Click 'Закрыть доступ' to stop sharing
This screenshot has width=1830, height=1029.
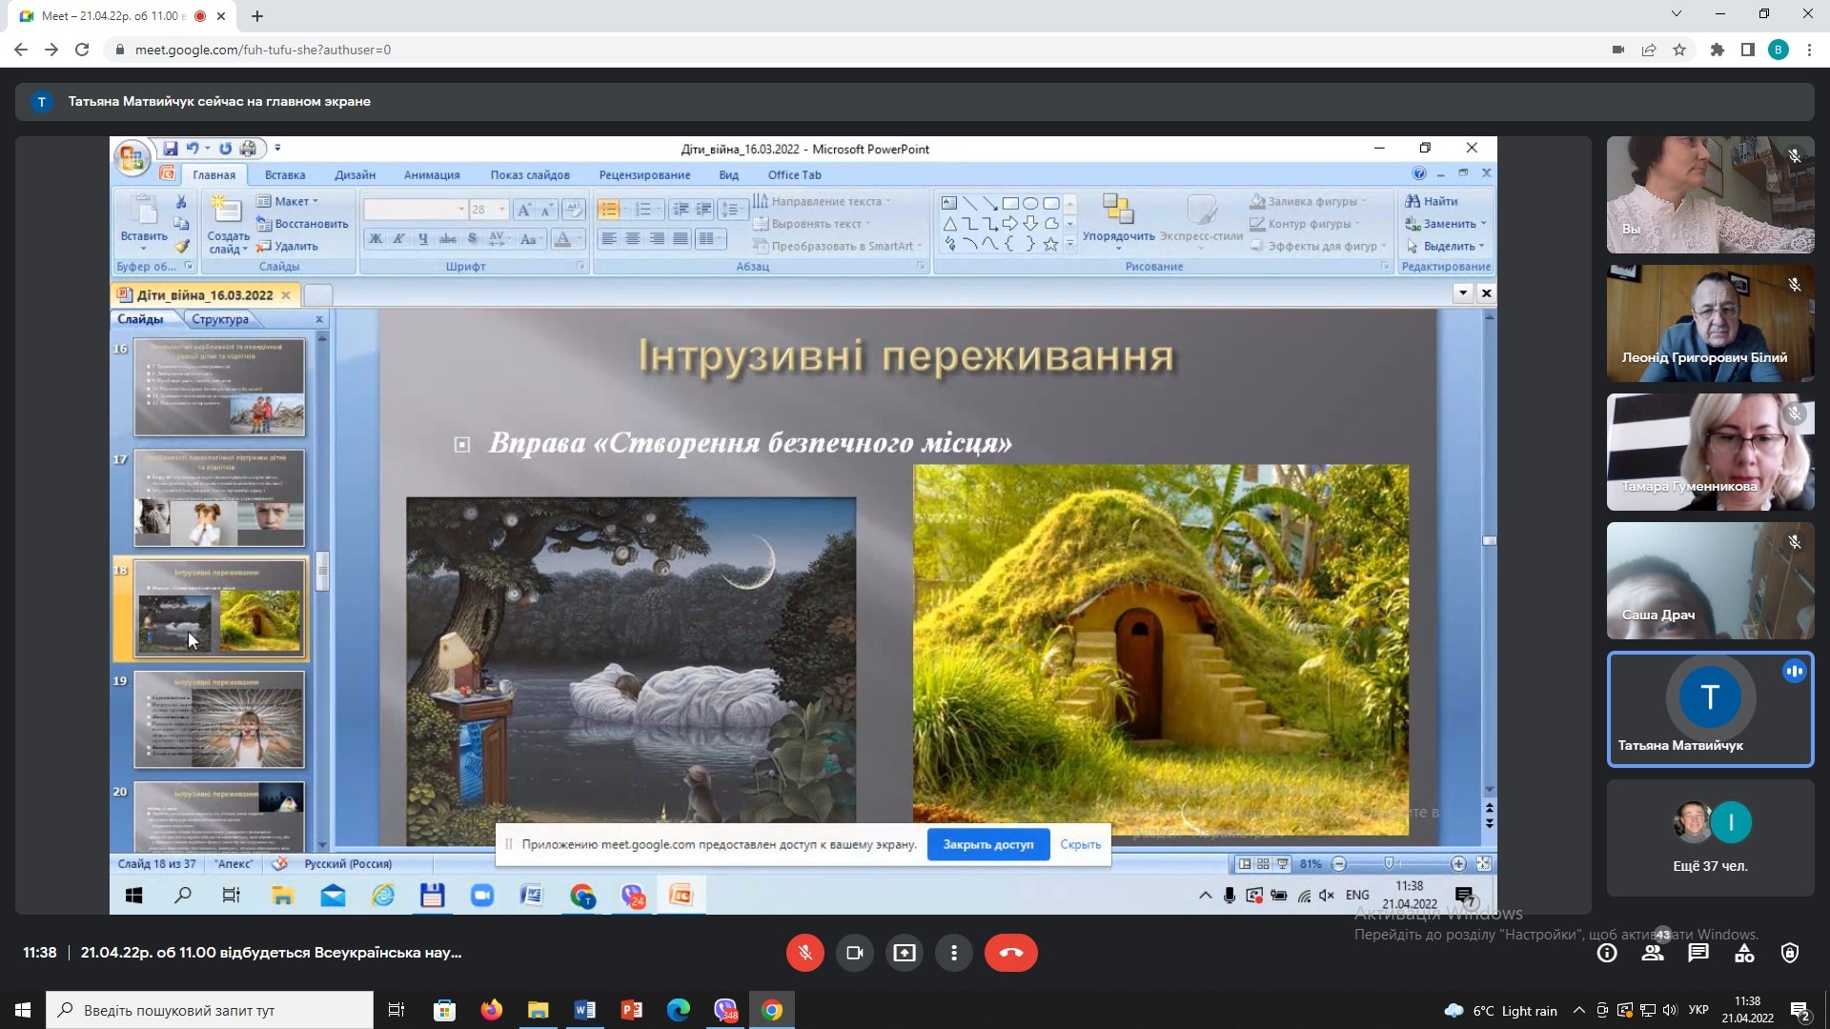point(987,844)
